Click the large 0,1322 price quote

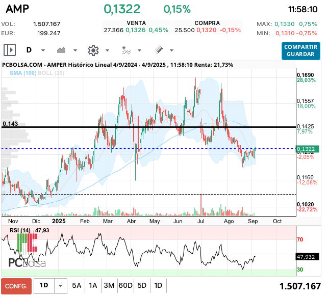[122, 9]
